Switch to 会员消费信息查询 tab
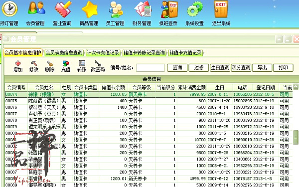The height and width of the screenshot is (187, 299). [x=64, y=53]
